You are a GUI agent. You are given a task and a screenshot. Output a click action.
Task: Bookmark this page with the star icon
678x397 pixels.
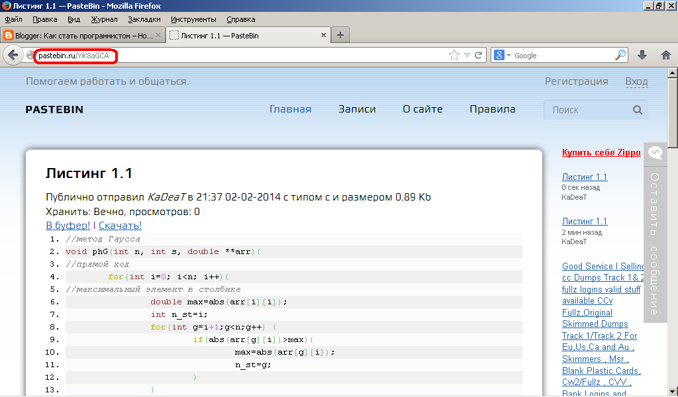coord(454,56)
